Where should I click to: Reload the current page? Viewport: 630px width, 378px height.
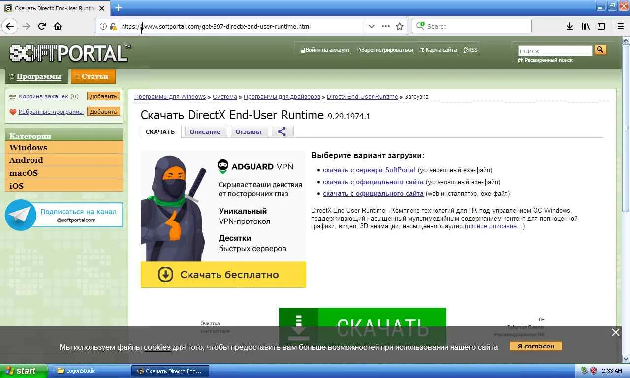pos(42,26)
